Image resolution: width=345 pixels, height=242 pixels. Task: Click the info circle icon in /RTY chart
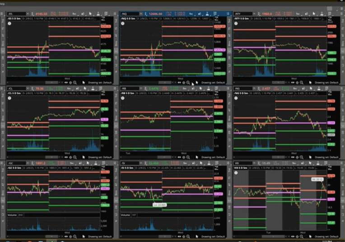[x=236, y=23]
